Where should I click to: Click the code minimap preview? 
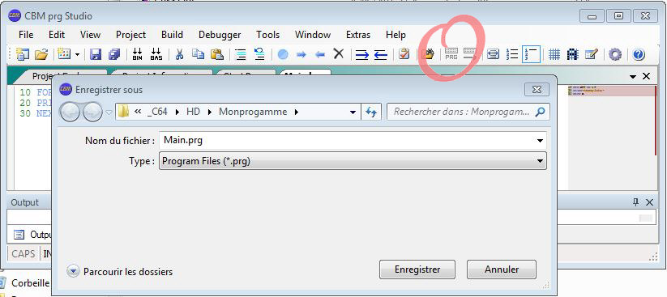coord(613,91)
